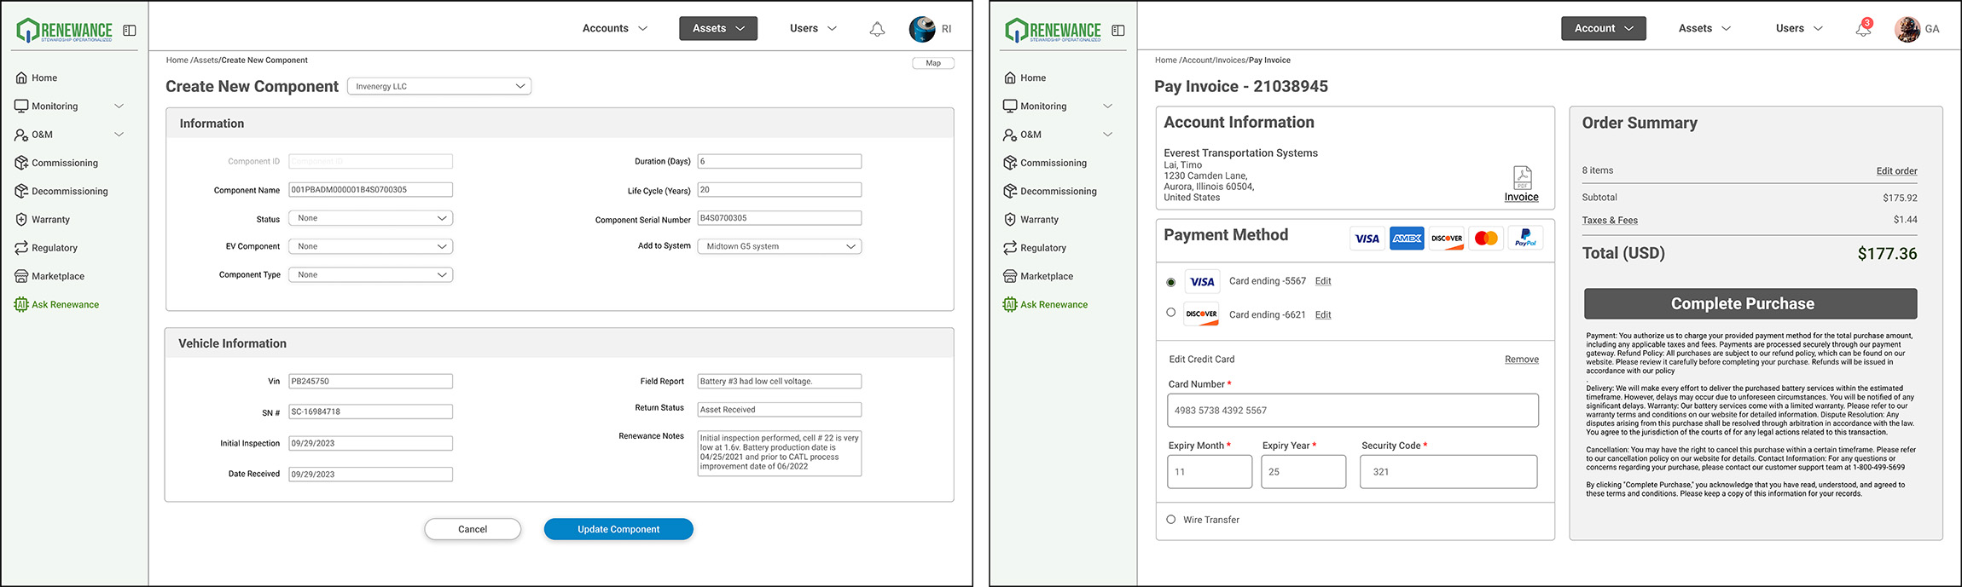Screen dimensions: 1962x587
Task: Click O&M icon in Pay Invoice sidebar
Action: pos(1010,135)
